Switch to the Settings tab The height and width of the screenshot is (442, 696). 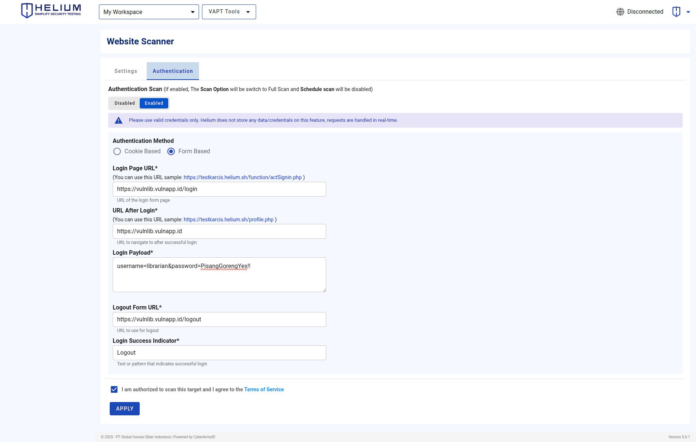[x=126, y=71]
